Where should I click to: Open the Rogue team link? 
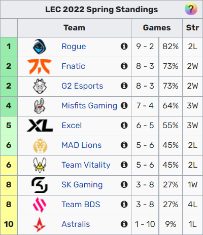click(74, 47)
